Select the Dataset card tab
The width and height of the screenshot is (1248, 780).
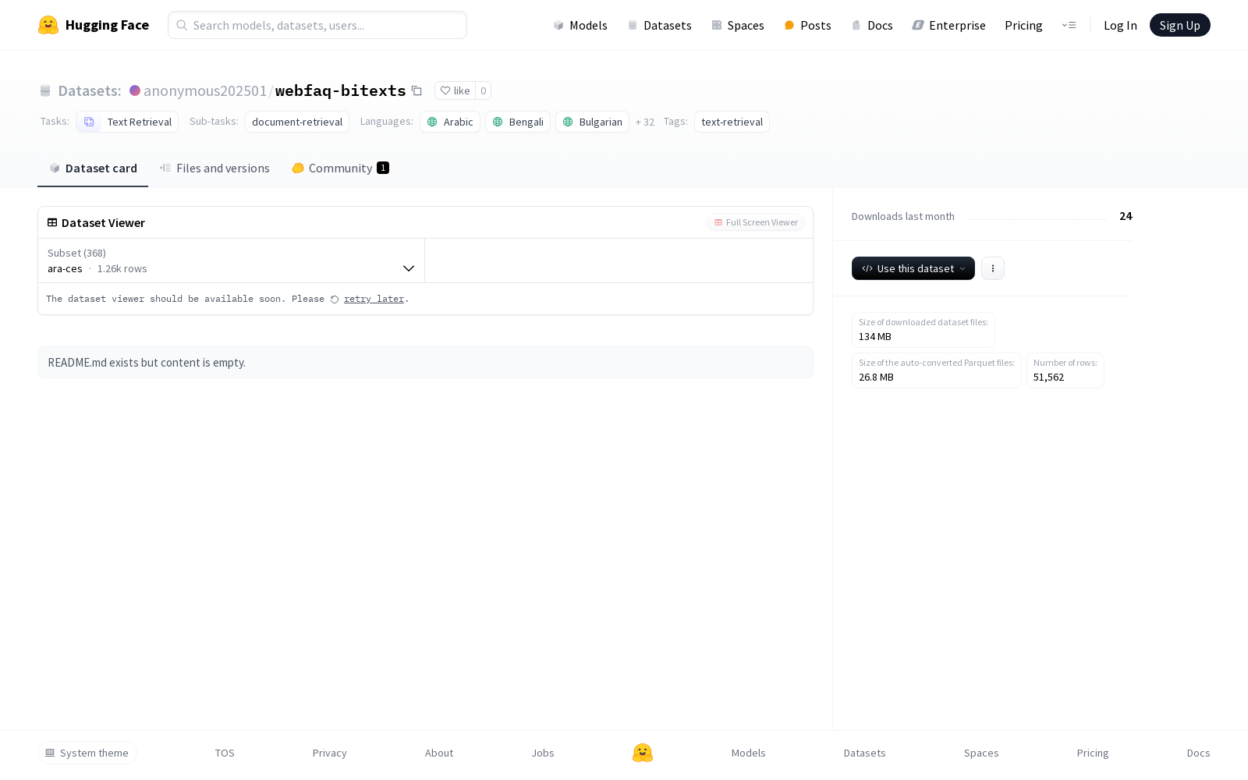[93, 168]
